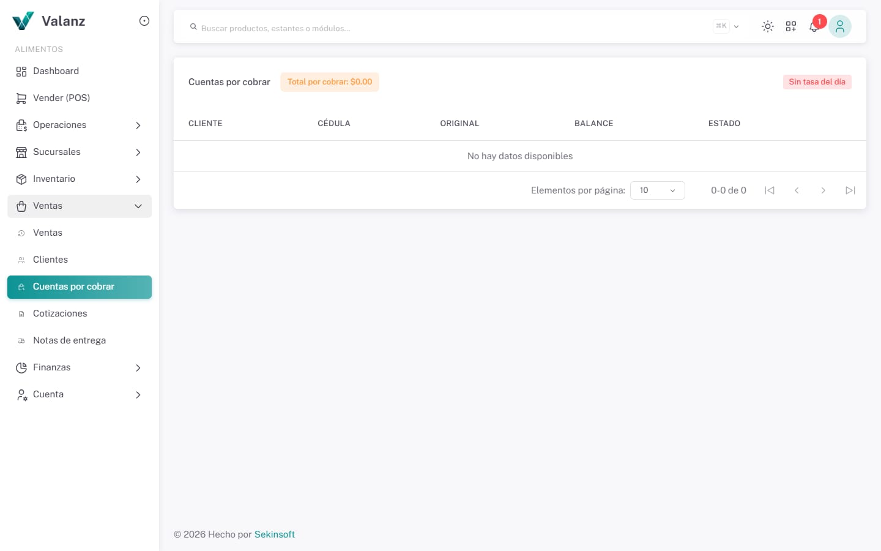Go to the first page arrow
This screenshot has width=881, height=551.
770,190
